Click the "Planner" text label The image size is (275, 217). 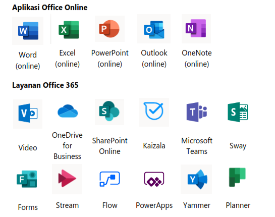[x=238, y=205]
